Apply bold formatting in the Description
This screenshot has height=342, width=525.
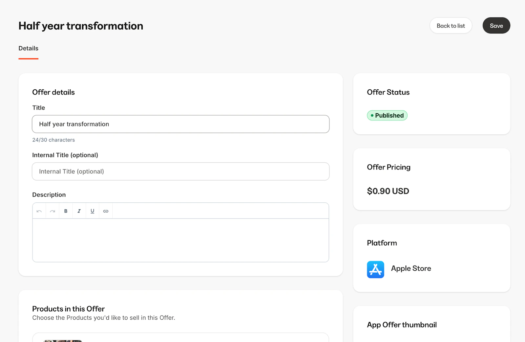tap(66, 211)
